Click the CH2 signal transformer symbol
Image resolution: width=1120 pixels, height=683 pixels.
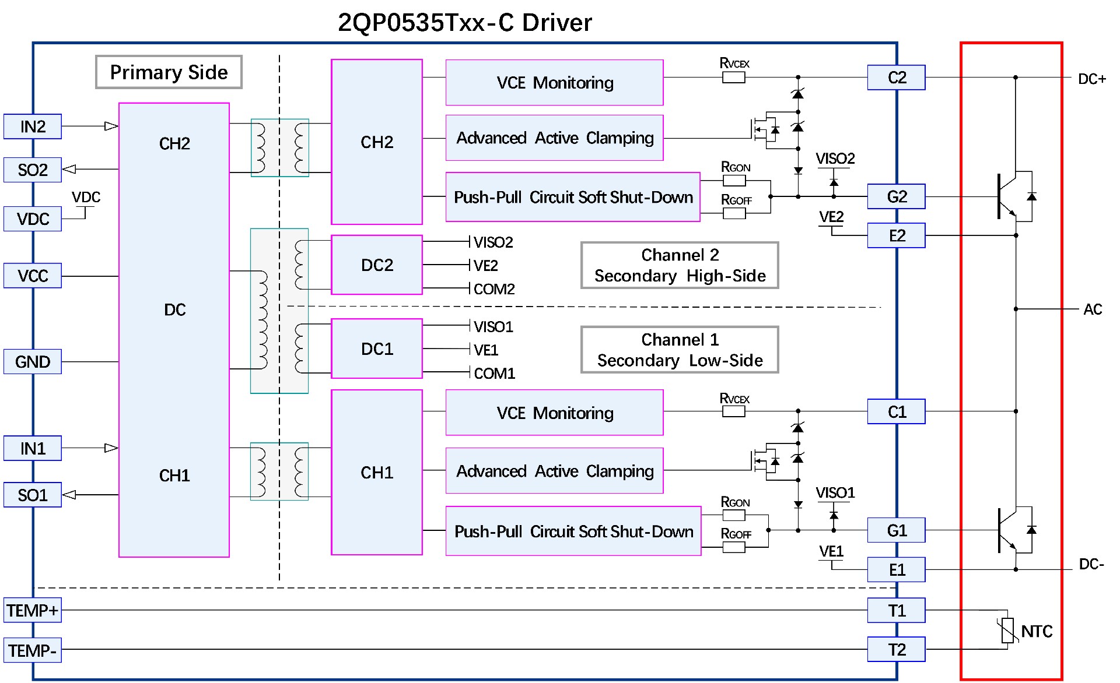pos(279,148)
